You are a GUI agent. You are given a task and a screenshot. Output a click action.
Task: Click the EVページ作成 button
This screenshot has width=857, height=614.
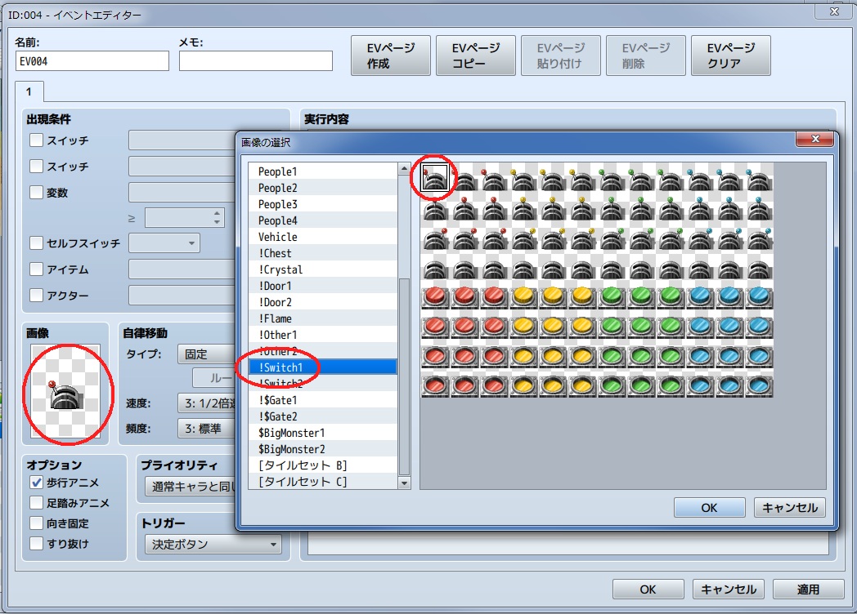(x=391, y=56)
